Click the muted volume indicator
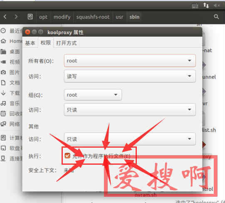The width and height of the screenshot is (225, 203). (x=217, y=5)
